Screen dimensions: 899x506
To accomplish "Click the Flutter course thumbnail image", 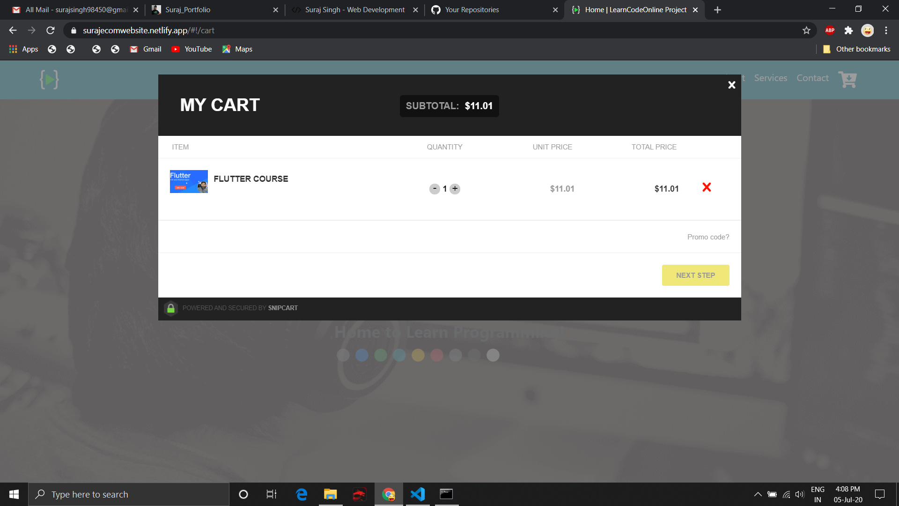I will (x=189, y=181).
